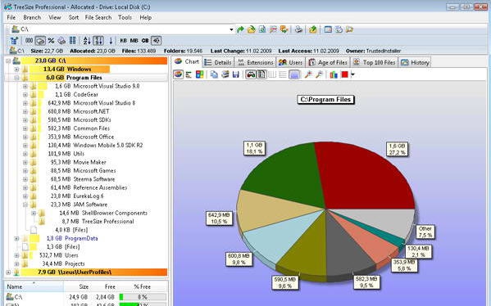Expand the Windows folder node

16,69
